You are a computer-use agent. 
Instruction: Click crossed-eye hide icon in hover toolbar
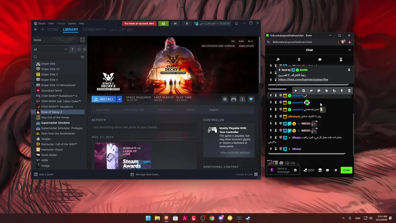pos(311,91)
